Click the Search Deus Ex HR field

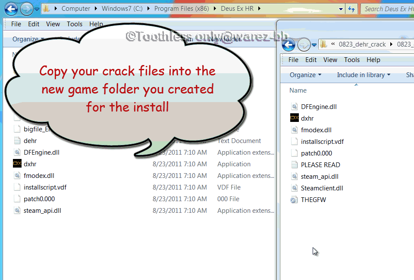coord(388,9)
